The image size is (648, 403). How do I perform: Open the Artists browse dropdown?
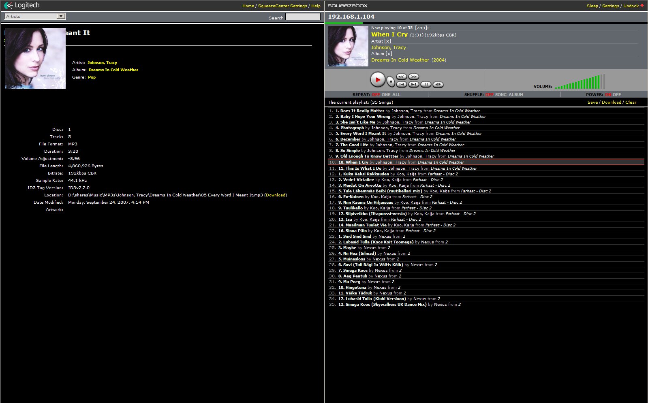point(35,16)
